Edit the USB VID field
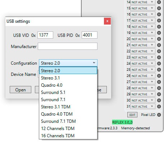The height and width of the screenshot is (147, 168). pyautogui.click(x=45, y=35)
